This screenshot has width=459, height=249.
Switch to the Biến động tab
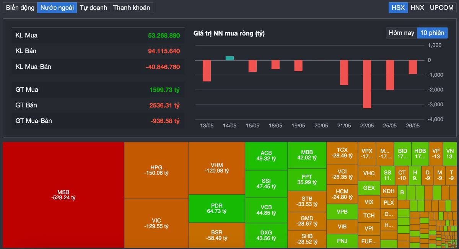coord(20,7)
